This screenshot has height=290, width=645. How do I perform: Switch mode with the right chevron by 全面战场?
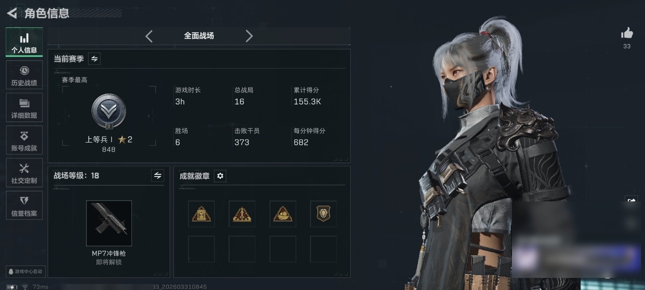(x=249, y=36)
